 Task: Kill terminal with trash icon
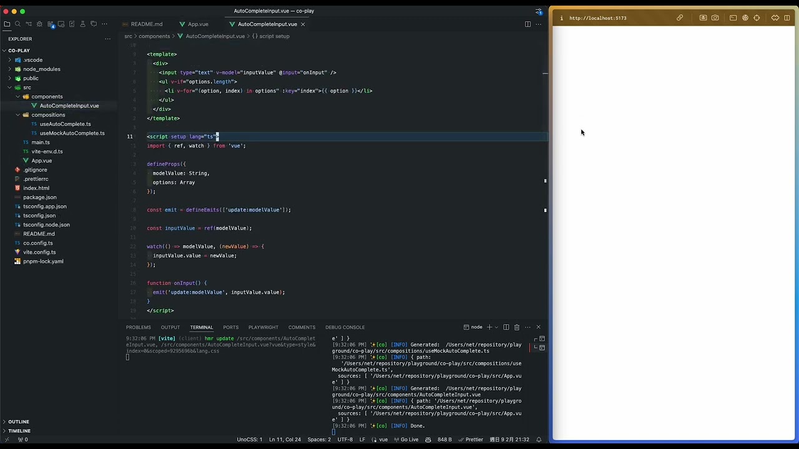click(517, 327)
